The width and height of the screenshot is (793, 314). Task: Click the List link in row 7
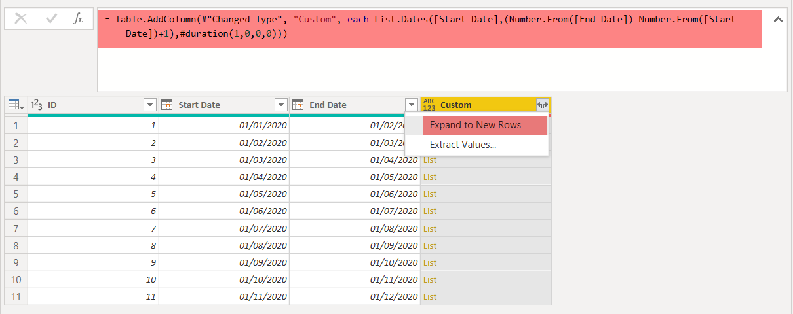pos(430,228)
